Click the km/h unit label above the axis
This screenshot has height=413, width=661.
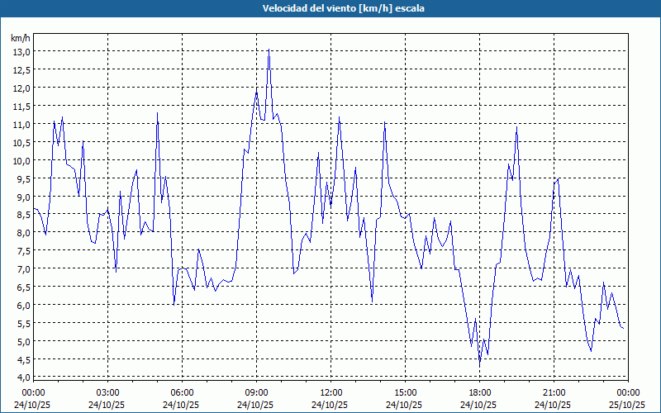click(20, 38)
